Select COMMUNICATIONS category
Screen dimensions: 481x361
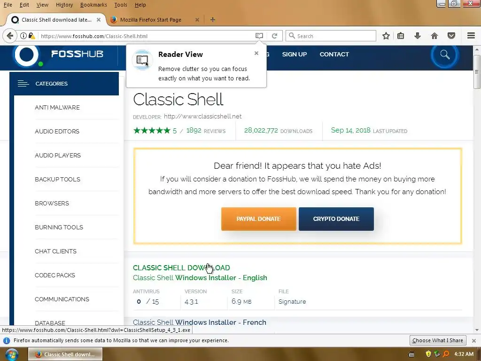[62, 299]
